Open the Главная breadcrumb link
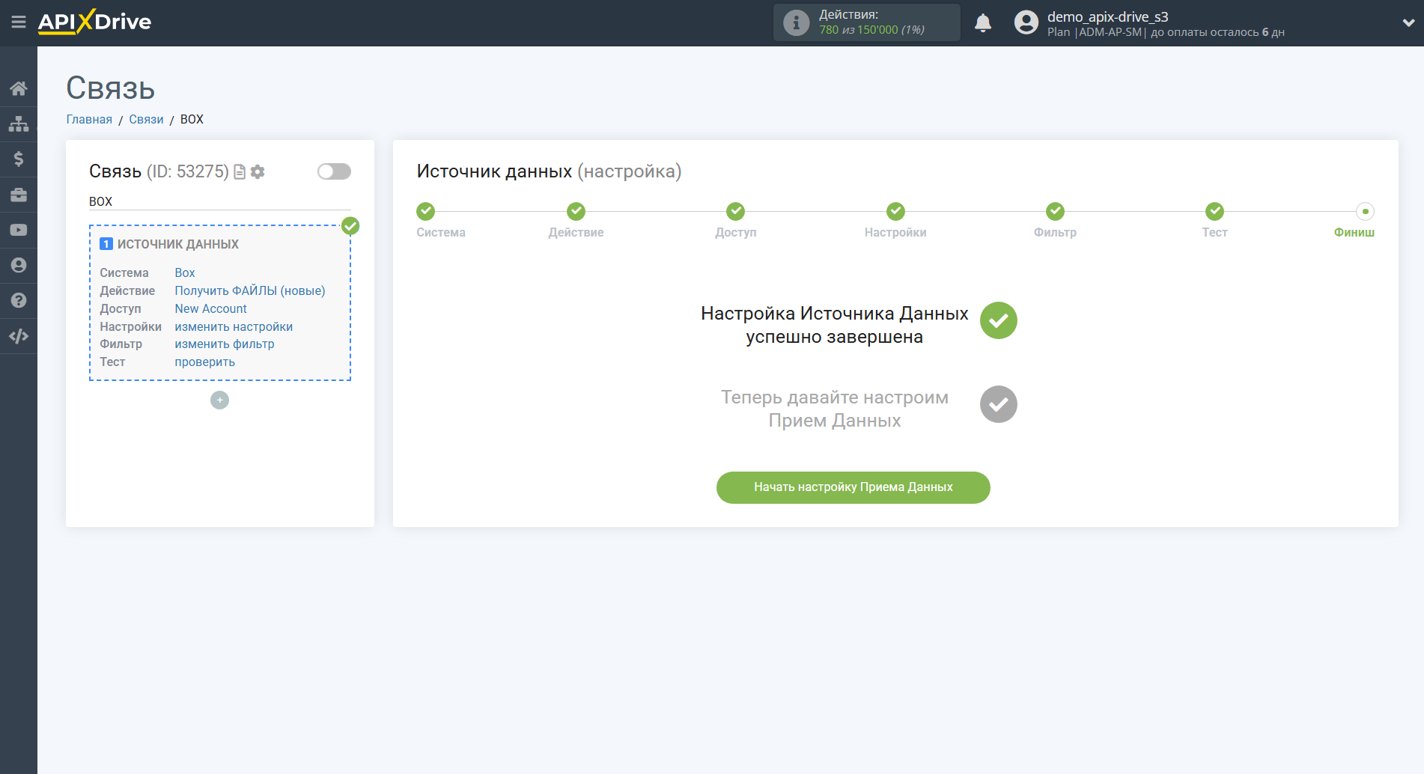This screenshot has width=1424, height=774. (88, 119)
